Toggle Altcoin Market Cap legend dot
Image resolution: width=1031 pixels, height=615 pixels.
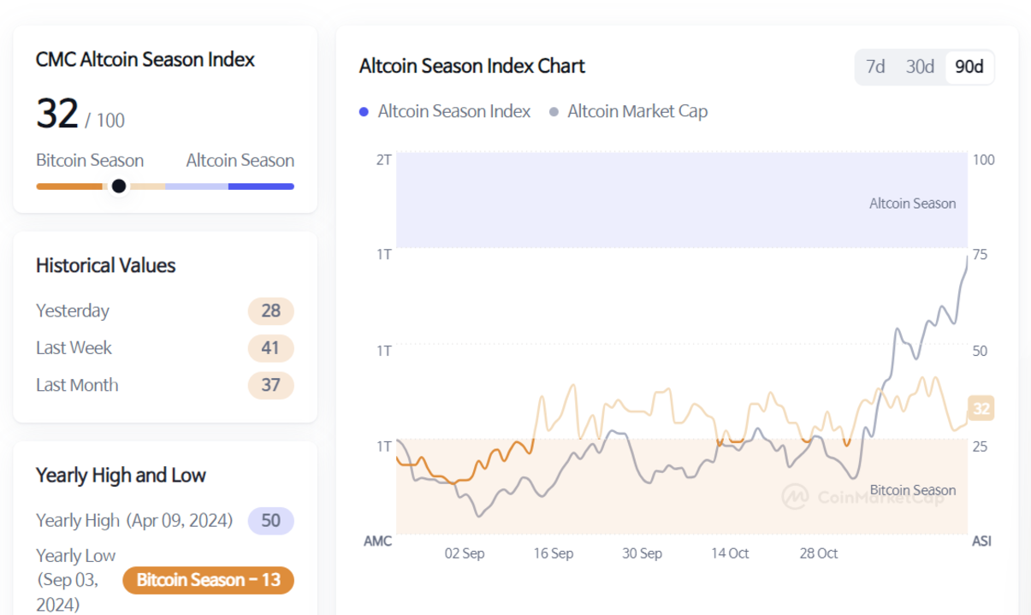point(554,112)
